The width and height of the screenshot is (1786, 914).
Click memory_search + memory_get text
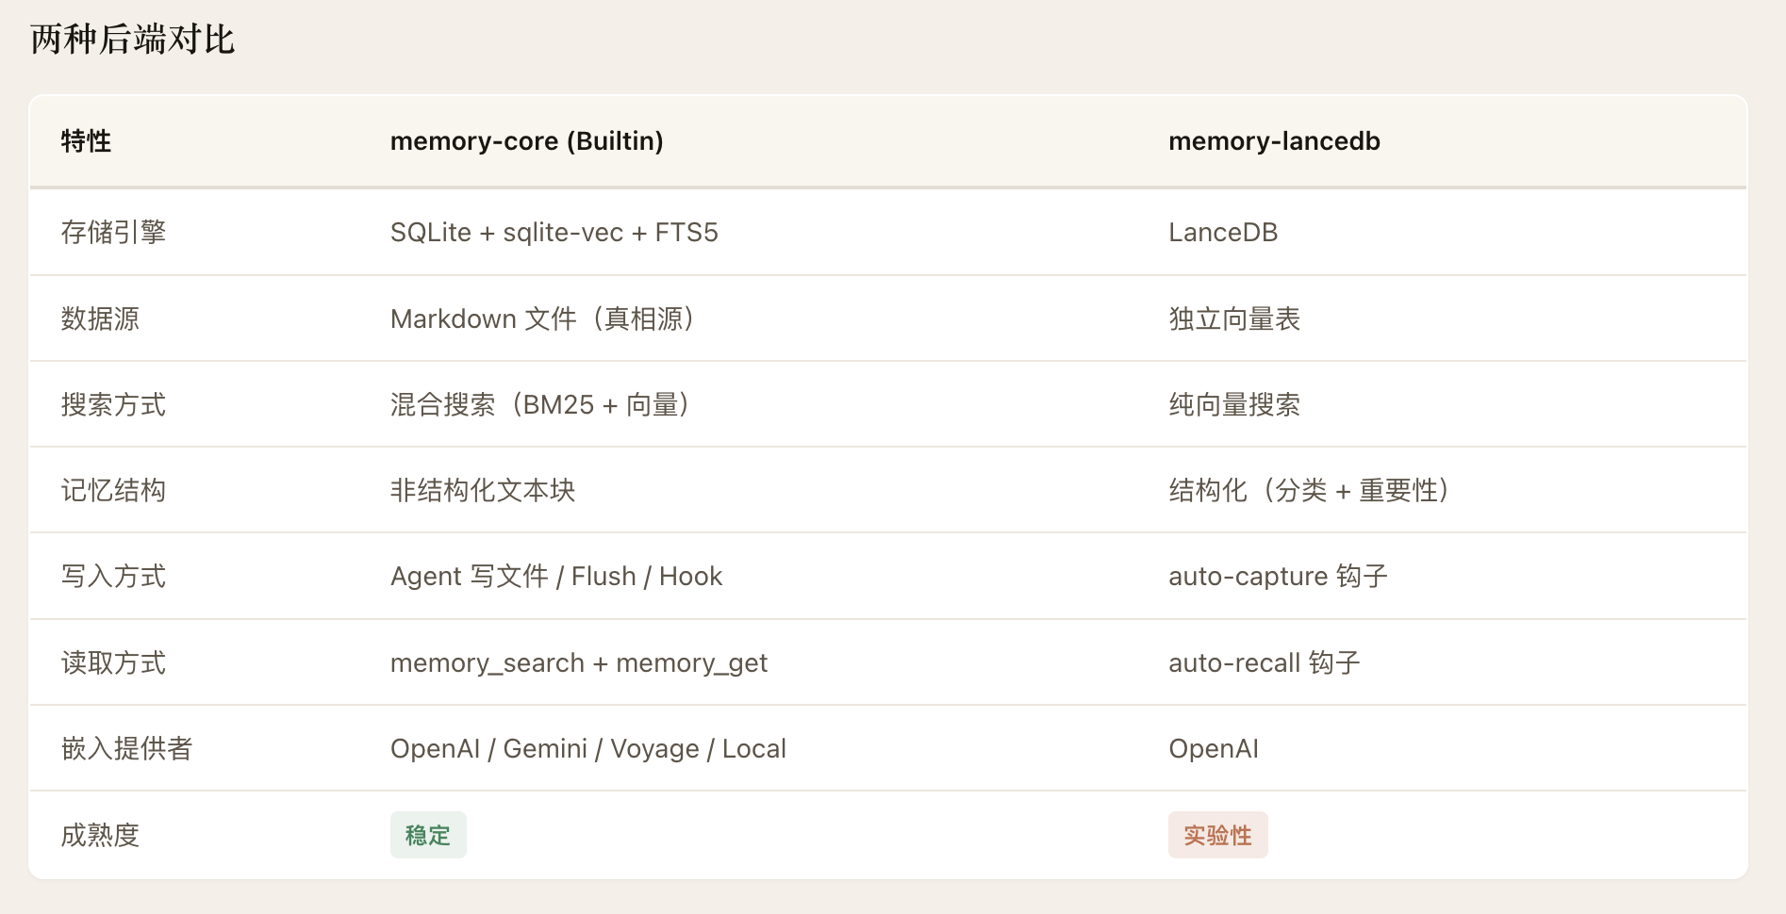tap(579, 662)
